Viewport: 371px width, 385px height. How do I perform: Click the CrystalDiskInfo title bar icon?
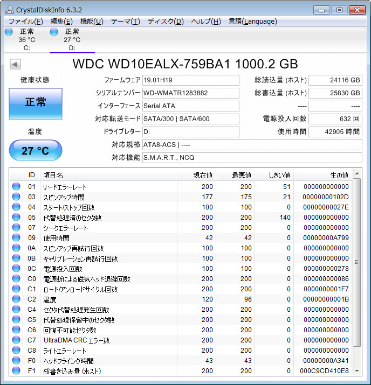[x=10, y=10]
